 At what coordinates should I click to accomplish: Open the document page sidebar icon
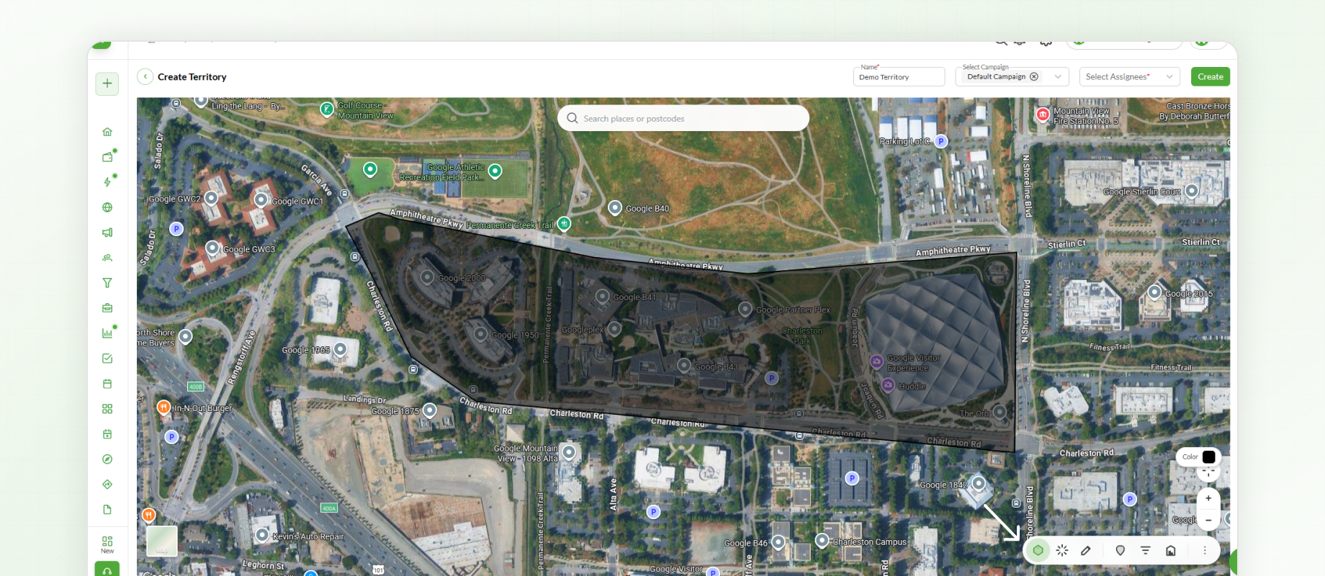pyautogui.click(x=107, y=510)
